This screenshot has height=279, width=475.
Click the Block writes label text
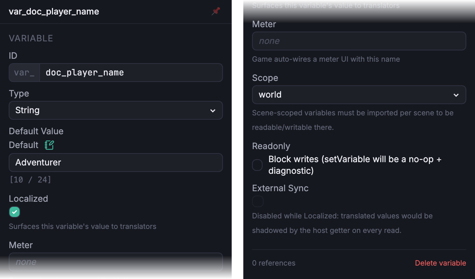click(355, 165)
